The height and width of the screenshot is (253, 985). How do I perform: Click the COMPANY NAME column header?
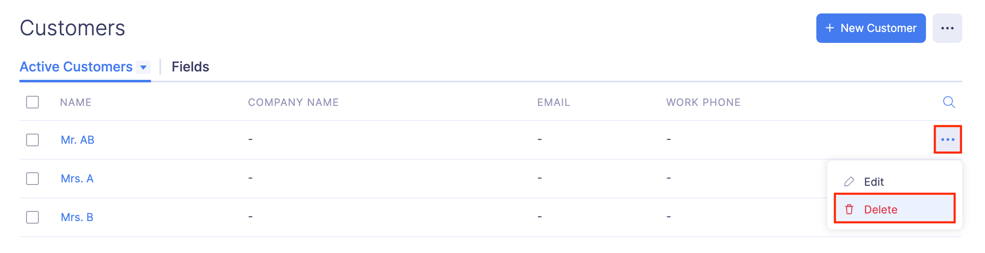pyautogui.click(x=293, y=102)
